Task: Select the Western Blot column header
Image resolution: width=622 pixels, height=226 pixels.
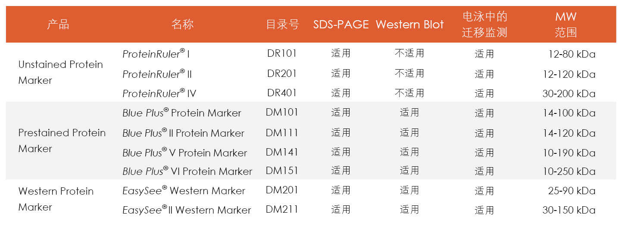Action: (x=409, y=24)
